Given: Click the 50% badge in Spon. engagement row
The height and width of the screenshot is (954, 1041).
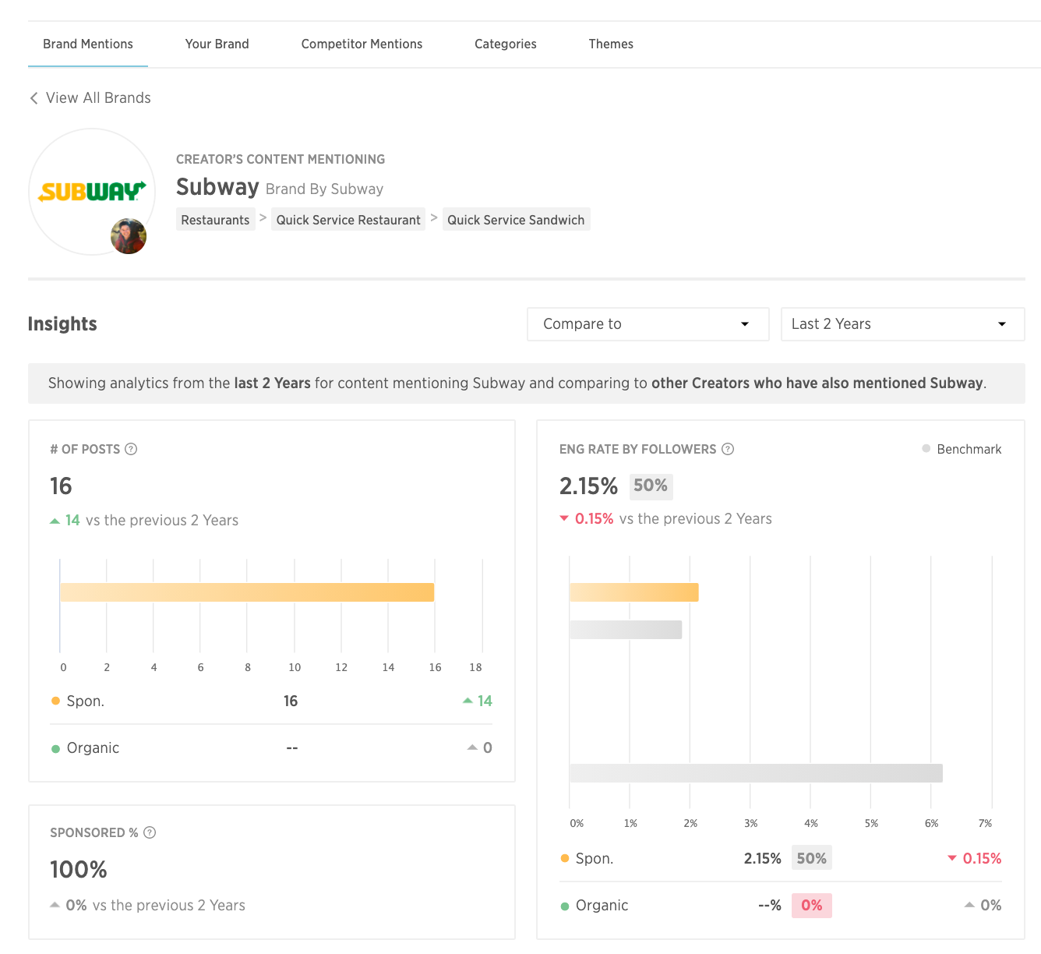Looking at the screenshot, I should (x=812, y=858).
